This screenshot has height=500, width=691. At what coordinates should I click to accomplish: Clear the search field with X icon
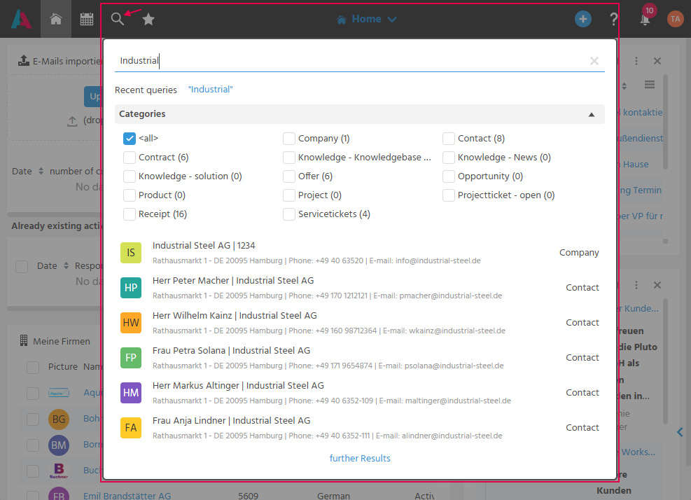594,61
